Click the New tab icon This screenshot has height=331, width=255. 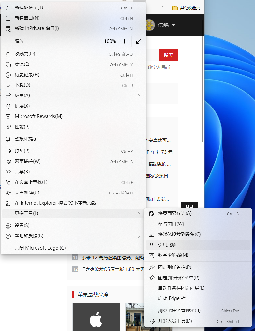(8, 8)
